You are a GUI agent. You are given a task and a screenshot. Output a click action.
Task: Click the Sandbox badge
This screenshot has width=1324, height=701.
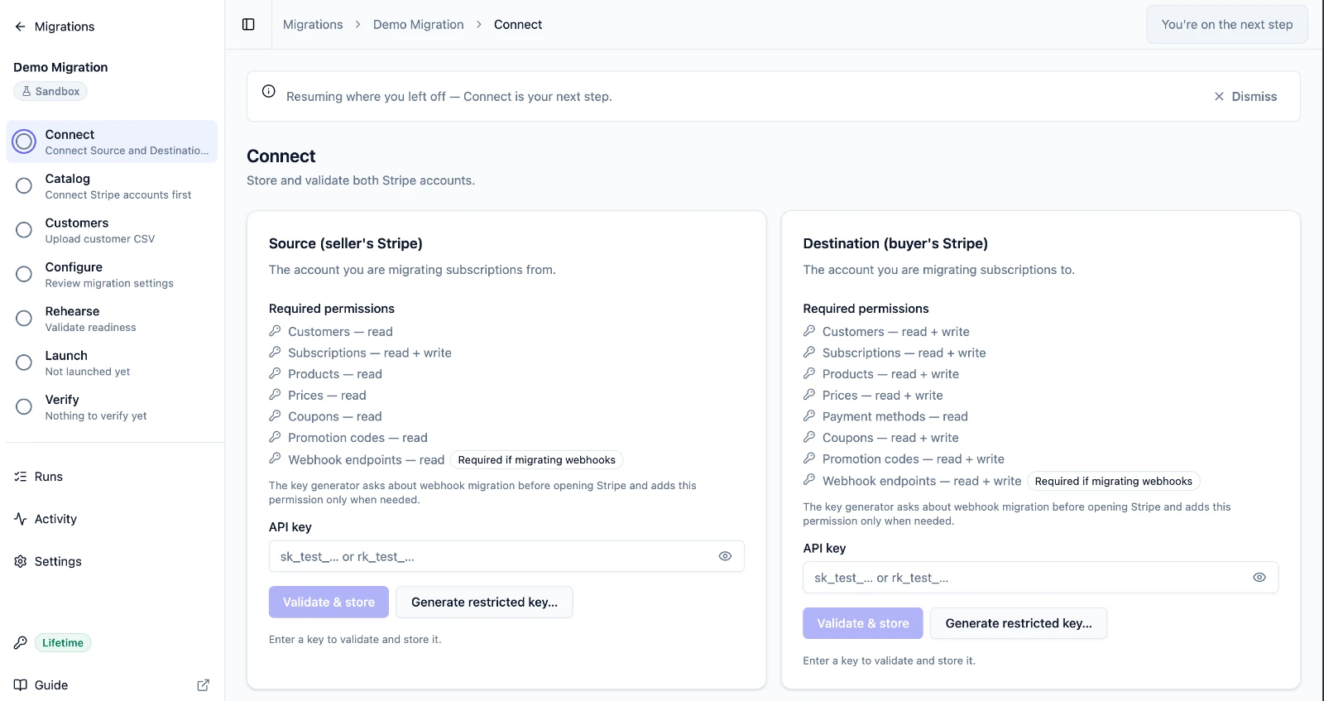tap(50, 92)
